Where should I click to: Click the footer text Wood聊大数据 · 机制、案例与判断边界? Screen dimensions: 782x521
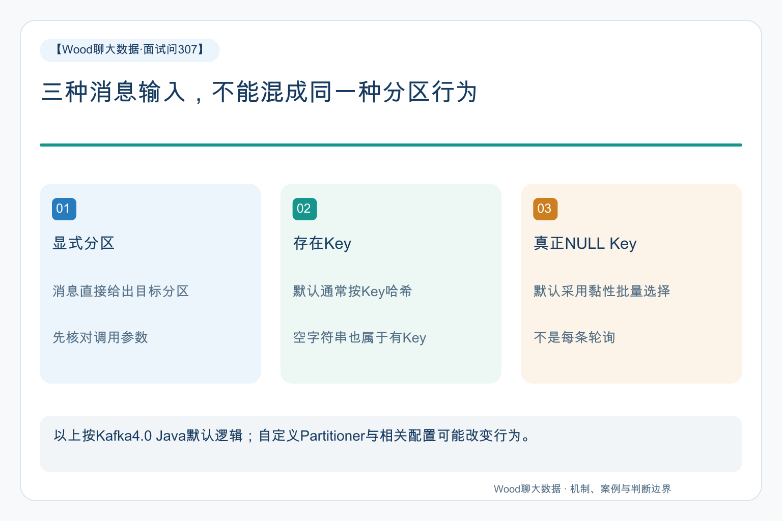point(582,489)
